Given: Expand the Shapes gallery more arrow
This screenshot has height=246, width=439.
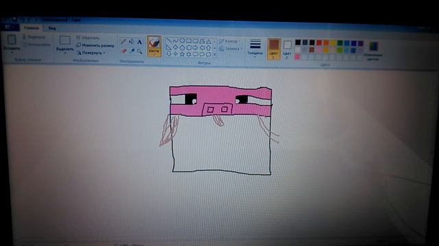Looking at the screenshot, I should 215,55.
